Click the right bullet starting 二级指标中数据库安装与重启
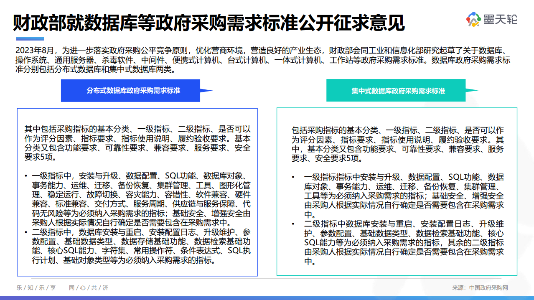Screen dimensions: 534x300 point(397,243)
